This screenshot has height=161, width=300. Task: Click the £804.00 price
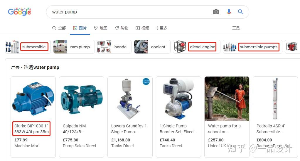pyautogui.click(x=264, y=140)
